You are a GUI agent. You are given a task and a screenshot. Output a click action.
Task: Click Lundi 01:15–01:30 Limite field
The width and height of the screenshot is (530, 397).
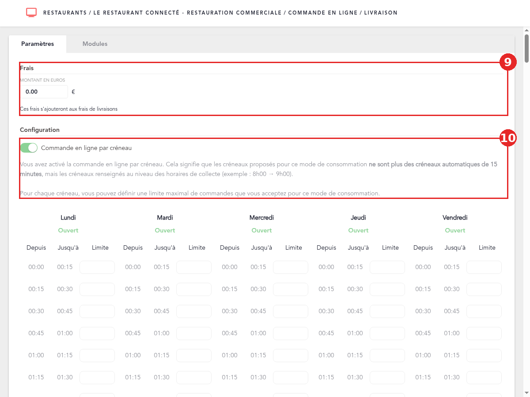[x=97, y=378]
